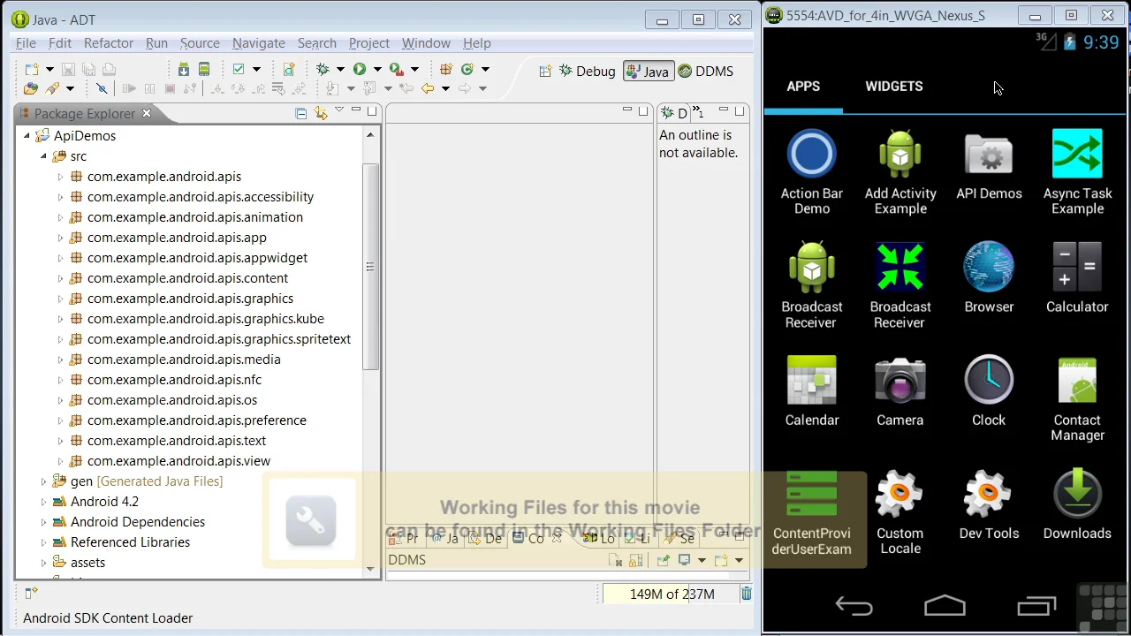Screen dimensions: 1131x636
Task: Open the Debug button dropdown arrow
Action: point(340,69)
